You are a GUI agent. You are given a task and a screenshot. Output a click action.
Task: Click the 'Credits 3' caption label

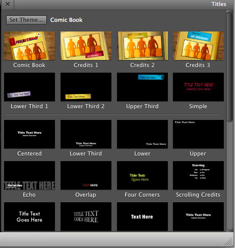click(198, 65)
